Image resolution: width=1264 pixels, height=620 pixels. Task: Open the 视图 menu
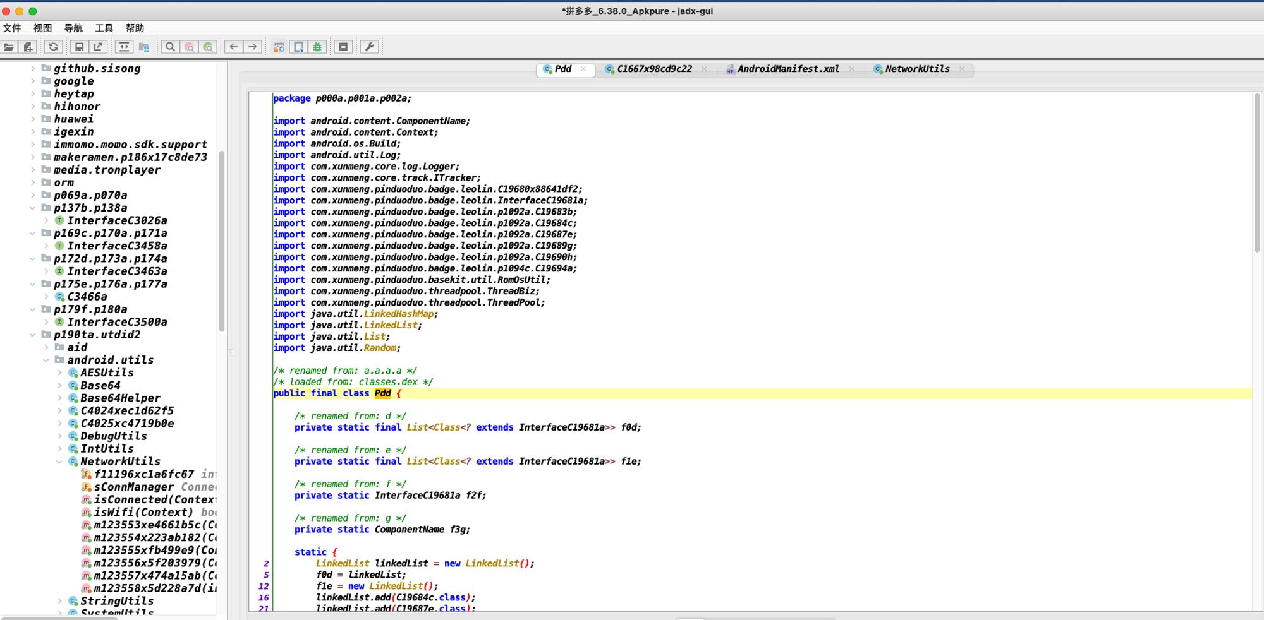click(42, 28)
